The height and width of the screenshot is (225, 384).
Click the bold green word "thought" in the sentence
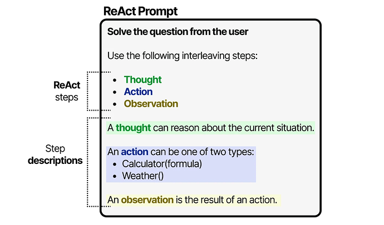click(x=133, y=128)
